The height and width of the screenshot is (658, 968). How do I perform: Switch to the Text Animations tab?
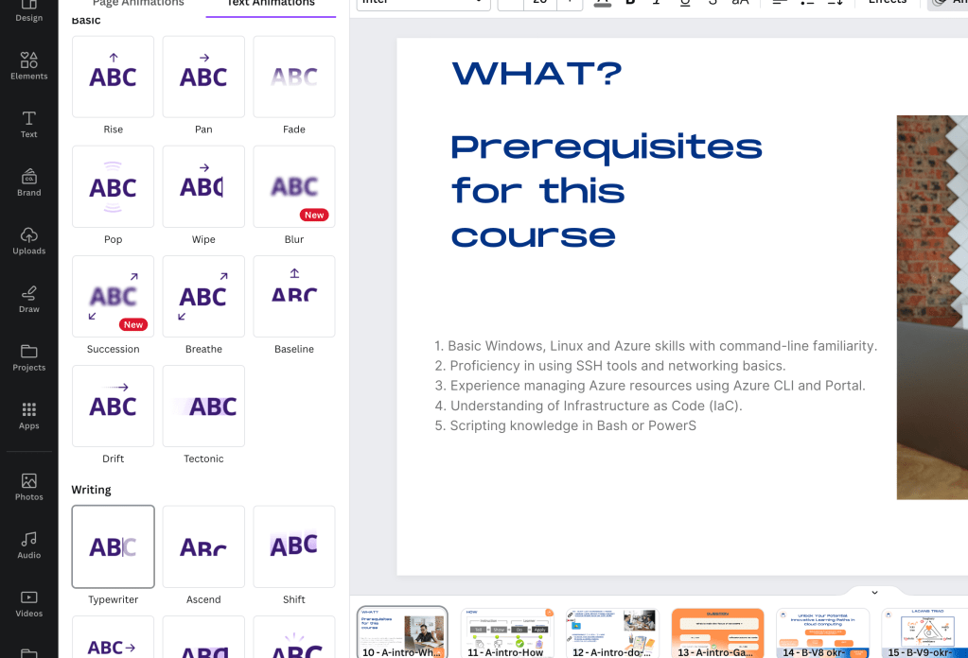[271, 4]
